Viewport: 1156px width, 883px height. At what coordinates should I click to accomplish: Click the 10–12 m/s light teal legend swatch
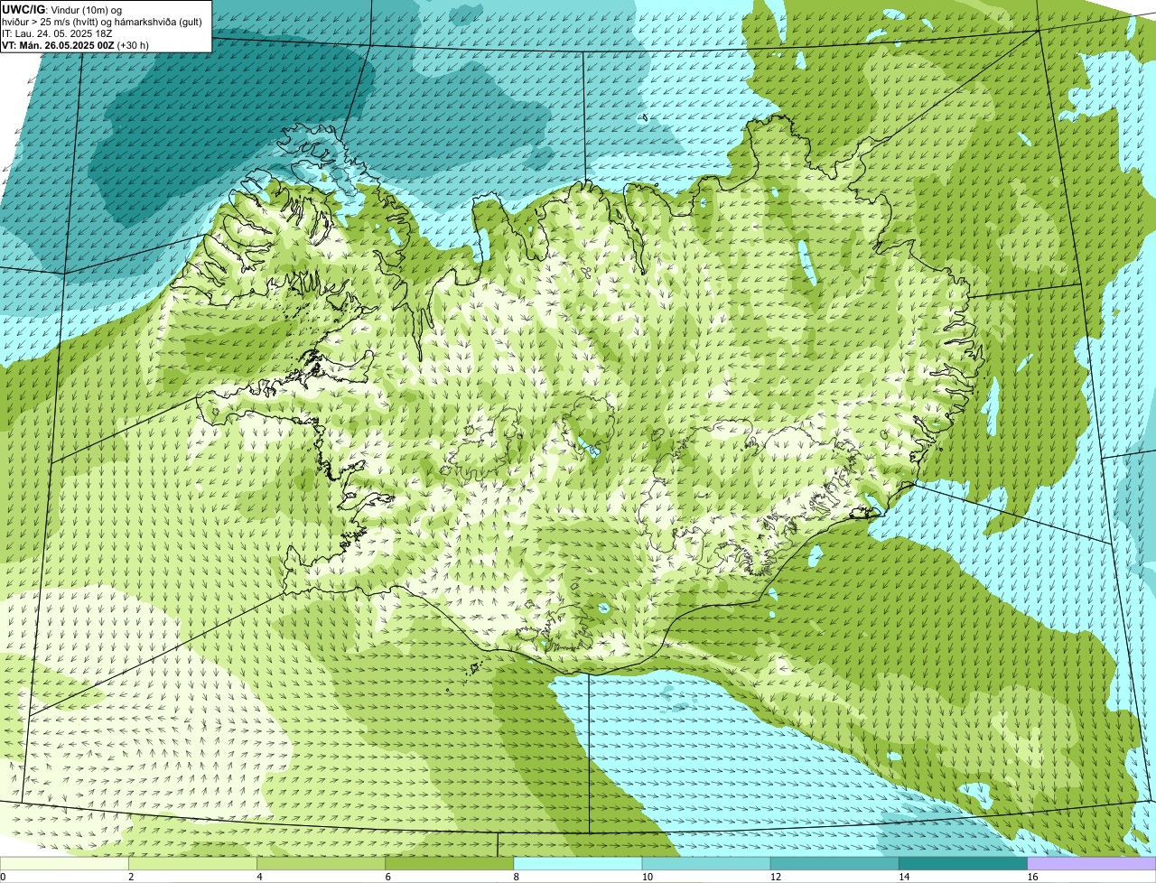[x=706, y=863]
